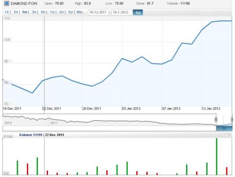Click the start date field 16-12-2011
Image resolution: width=235 pixels, height=177 pixels.
pyautogui.click(x=98, y=13)
